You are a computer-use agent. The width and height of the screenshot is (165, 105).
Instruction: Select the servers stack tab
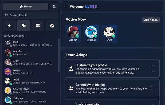(38, 26)
